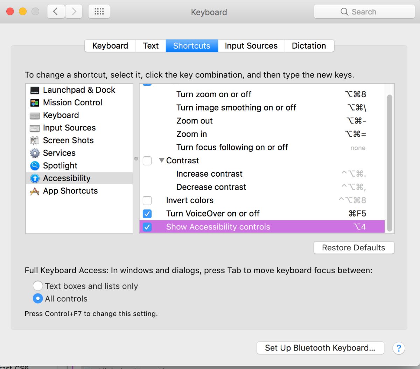Select Turn image smoothing on or off

point(262,108)
